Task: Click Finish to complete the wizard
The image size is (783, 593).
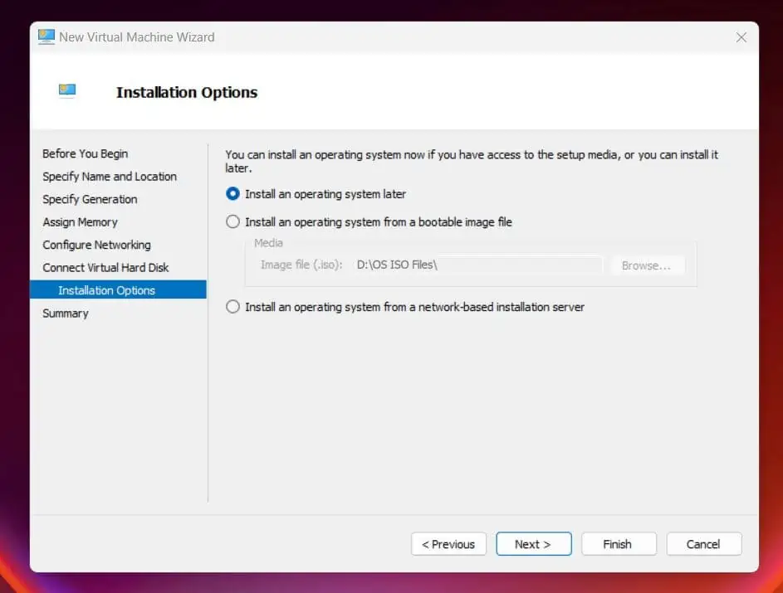Action: [619, 544]
